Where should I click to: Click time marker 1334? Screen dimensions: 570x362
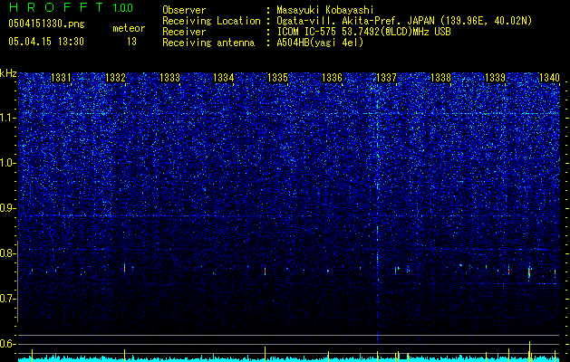click(x=223, y=77)
